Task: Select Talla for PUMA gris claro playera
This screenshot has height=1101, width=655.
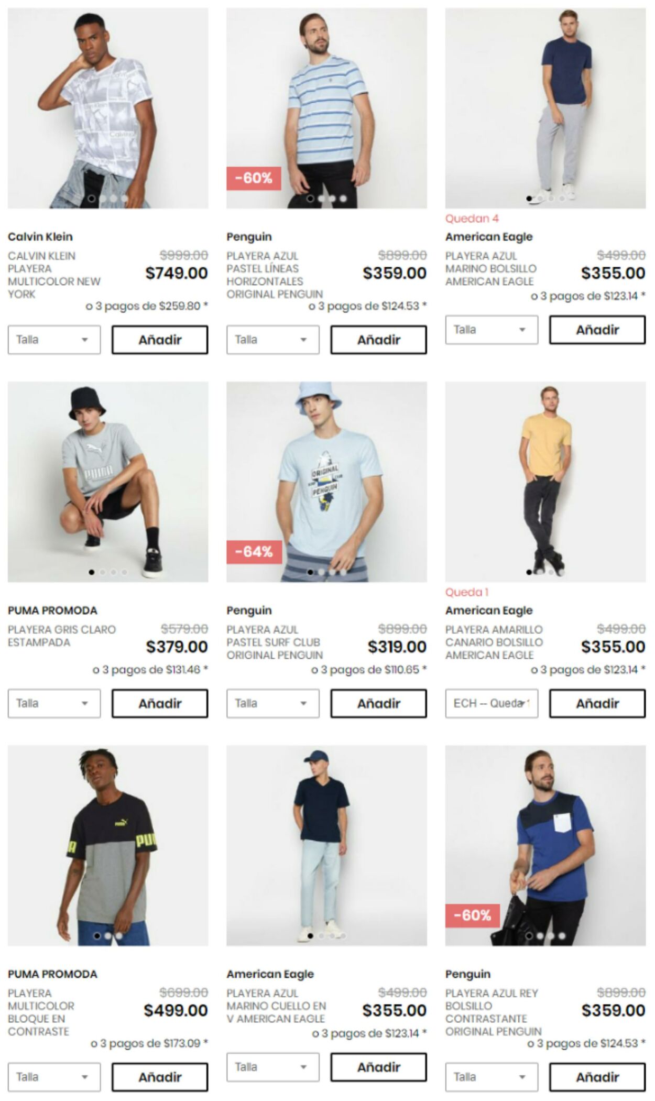Action: click(54, 703)
